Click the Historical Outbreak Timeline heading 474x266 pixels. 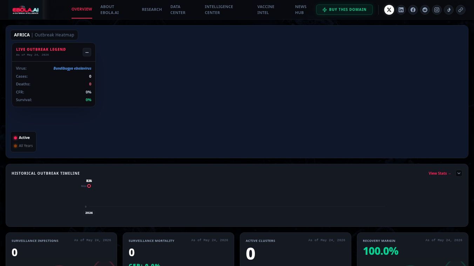[x=46, y=173]
